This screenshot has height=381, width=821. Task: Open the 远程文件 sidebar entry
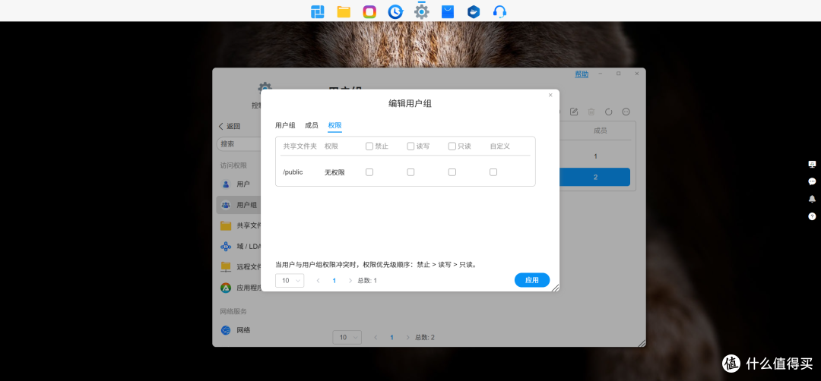point(239,266)
